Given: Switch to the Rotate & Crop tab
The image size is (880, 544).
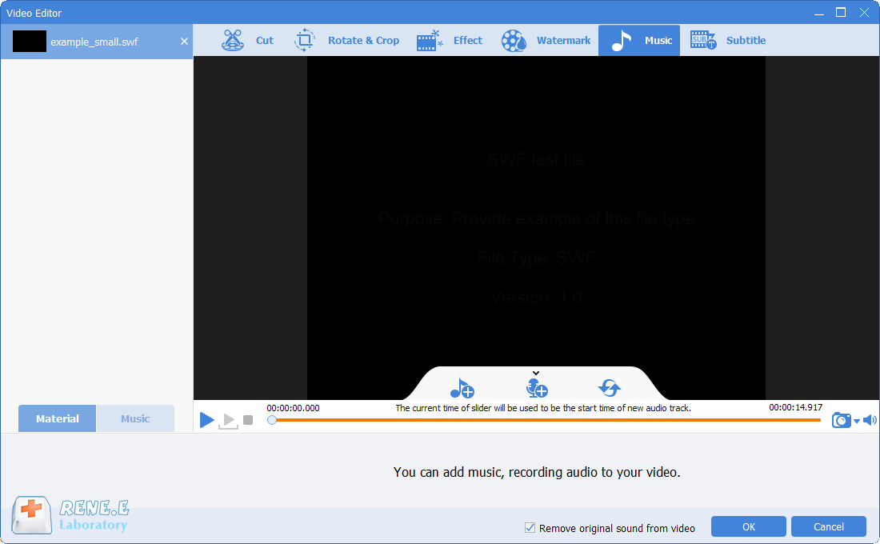Looking at the screenshot, I should pyautogui.click(x=346, y=40).
